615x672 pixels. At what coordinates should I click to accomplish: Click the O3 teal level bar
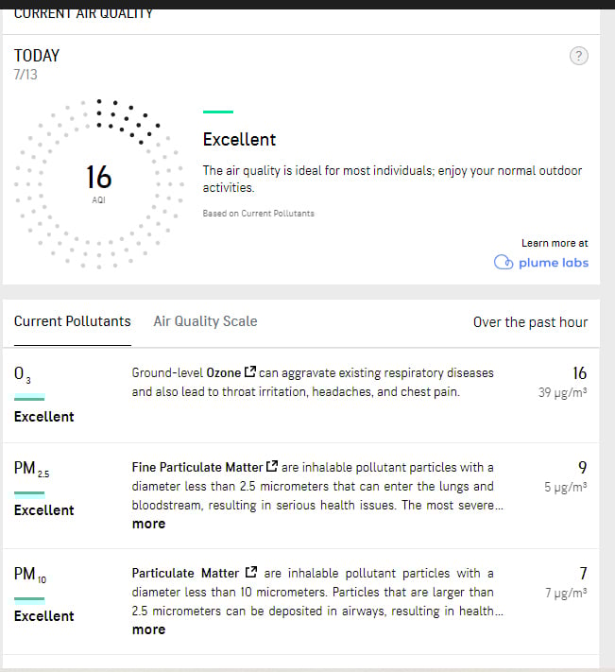tap(29, 397)
